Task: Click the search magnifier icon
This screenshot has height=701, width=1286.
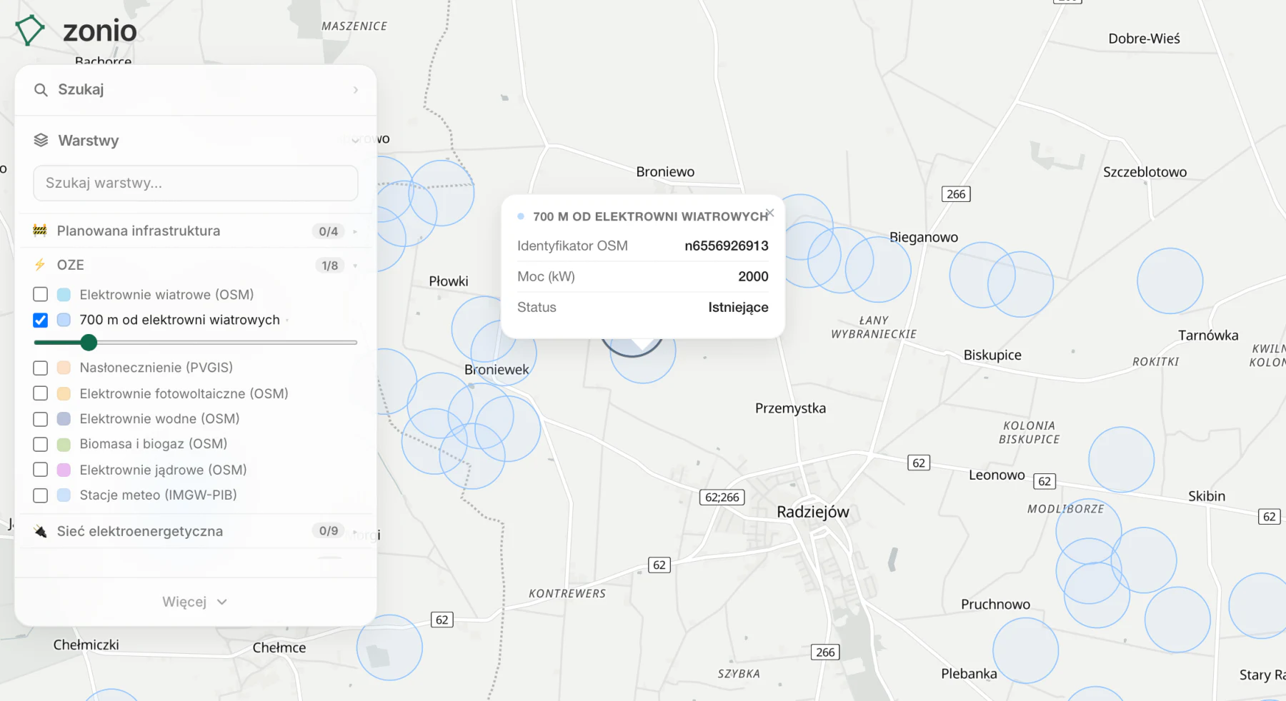Action: [x=41, y=90]
